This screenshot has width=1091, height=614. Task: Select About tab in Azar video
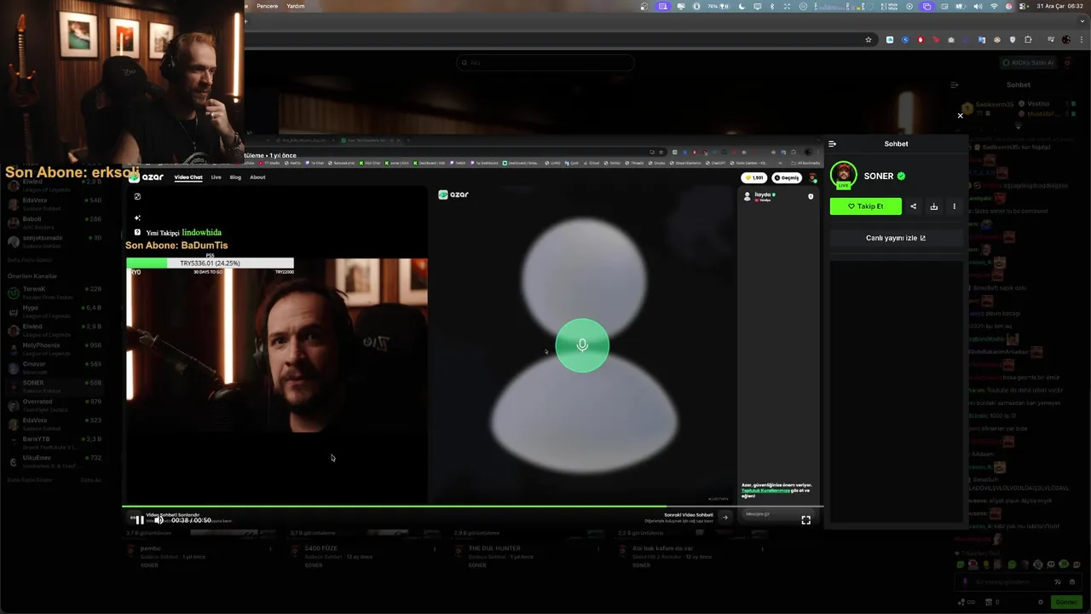pyautogui.click(x=257, y=177)
